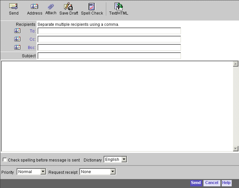Click the Save Draft pencil icon

coord(68,6)
